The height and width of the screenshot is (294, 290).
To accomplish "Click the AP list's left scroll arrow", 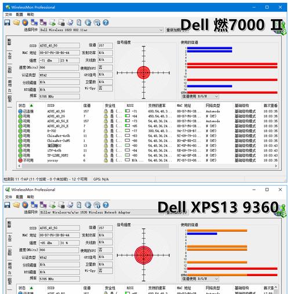I will 19,166.
